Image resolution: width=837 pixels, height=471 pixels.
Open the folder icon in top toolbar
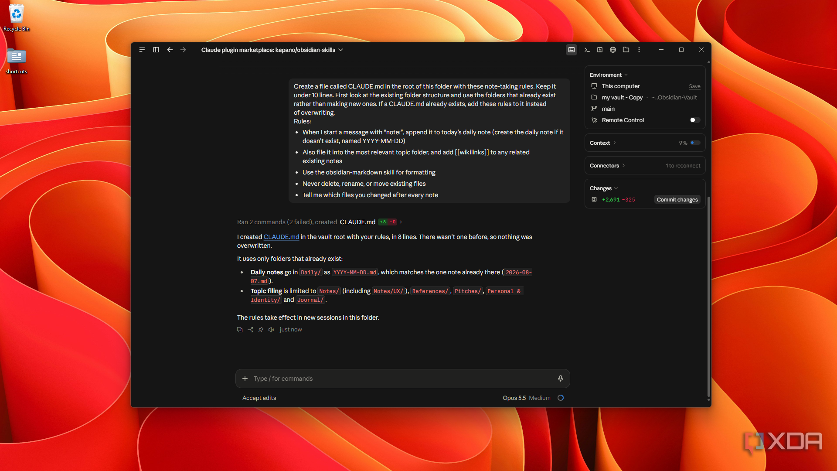[x=626, y=50]
